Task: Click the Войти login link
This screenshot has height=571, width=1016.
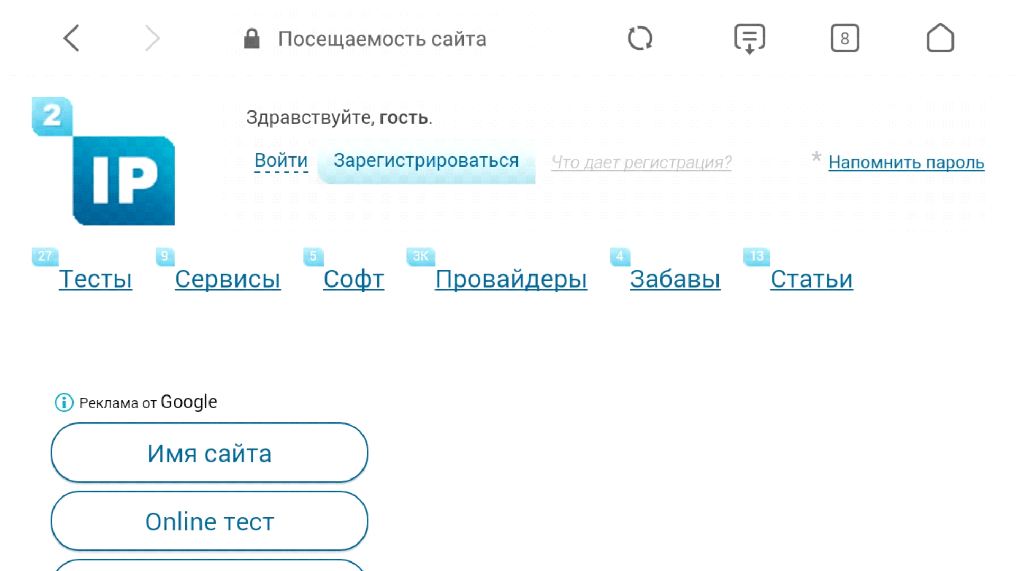Action: pyautogui.click(x=280, y=160)
